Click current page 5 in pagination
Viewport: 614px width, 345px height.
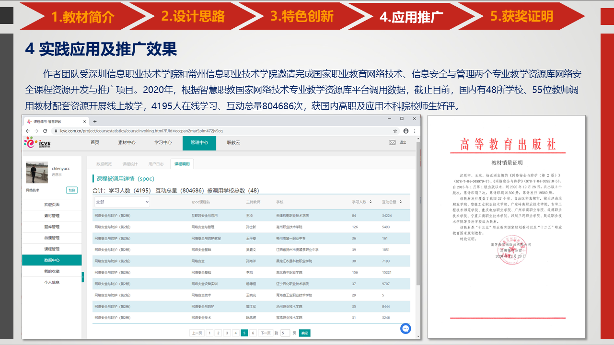click(244, 333)
